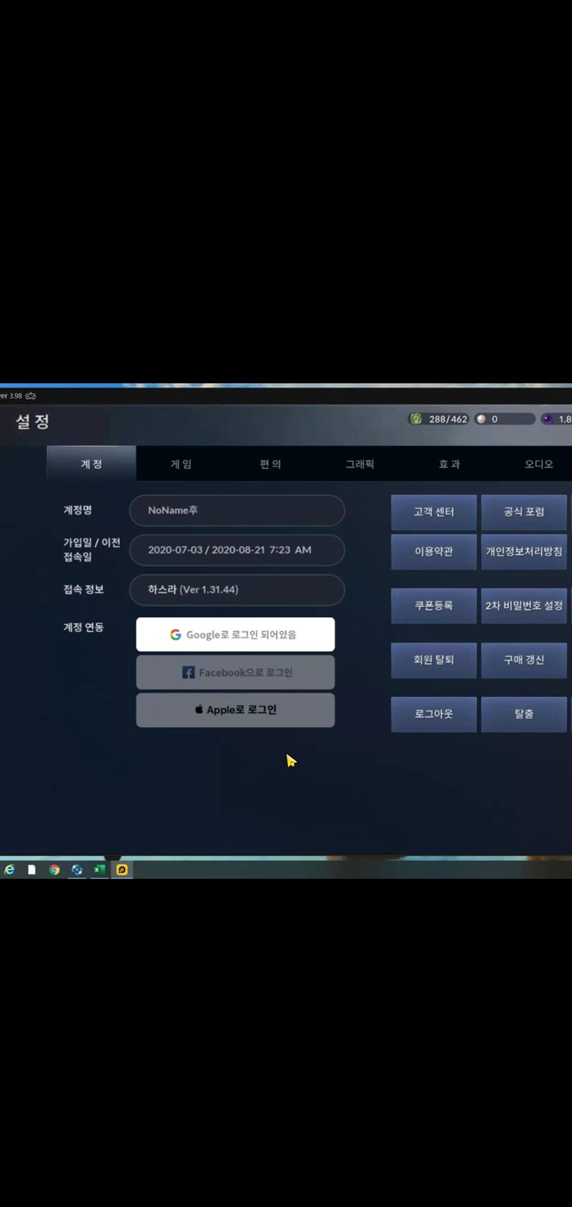Click the blank document taskbar icon
Image resolution: width=572 pixels, height=1207 pixels.
(31, 869)
